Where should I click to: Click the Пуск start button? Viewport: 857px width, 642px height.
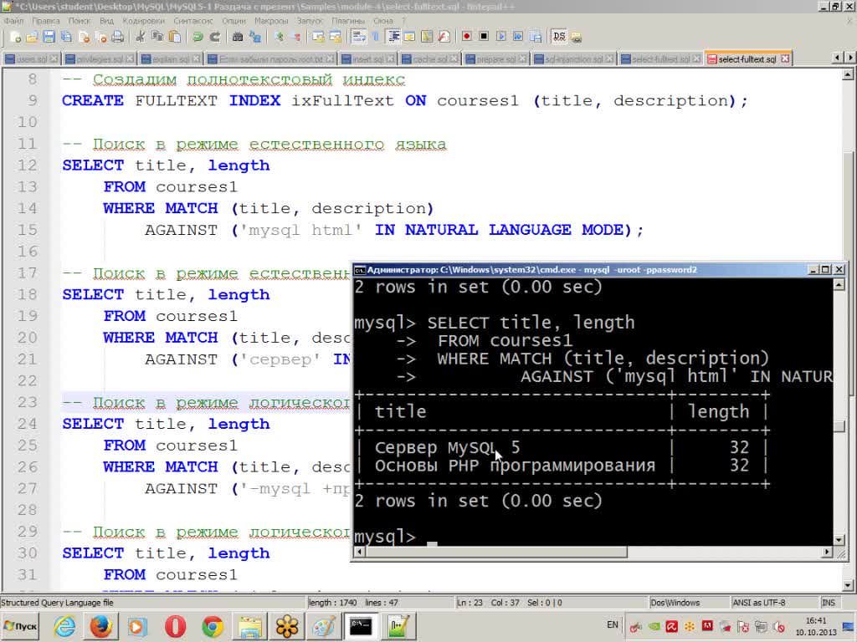[x=21, y=626]
